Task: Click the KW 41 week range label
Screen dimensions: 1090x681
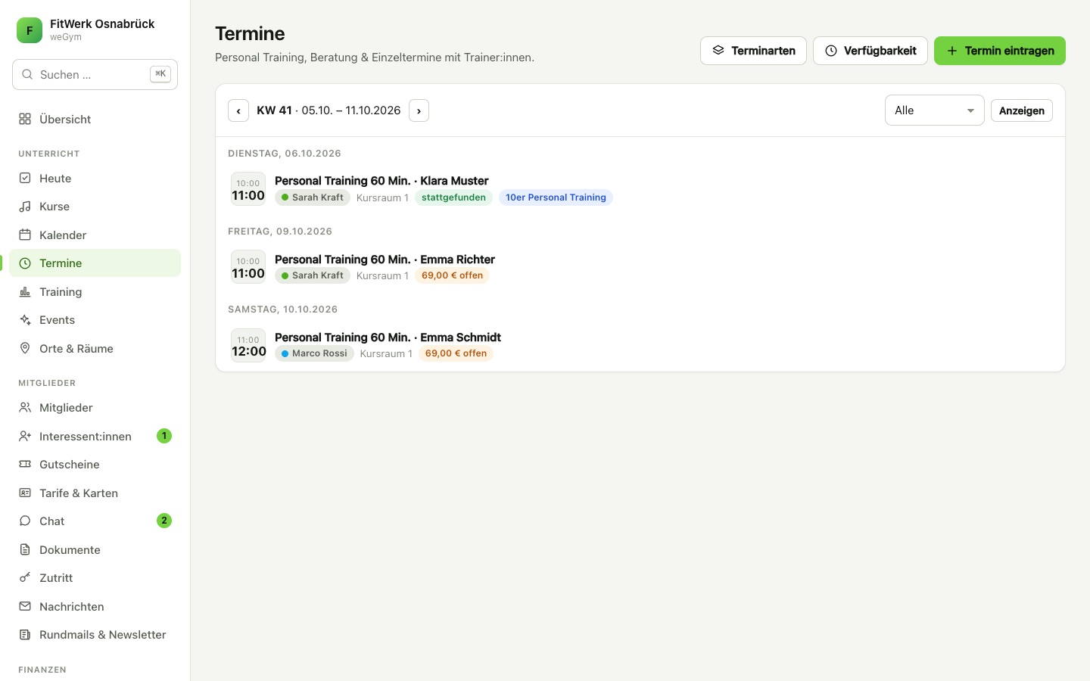Action: click(329, 110)
